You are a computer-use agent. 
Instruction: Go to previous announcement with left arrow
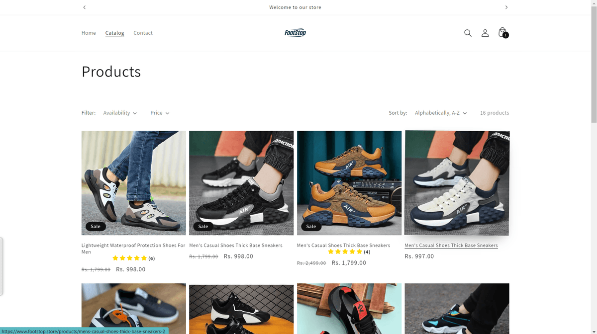click(85, 7)
